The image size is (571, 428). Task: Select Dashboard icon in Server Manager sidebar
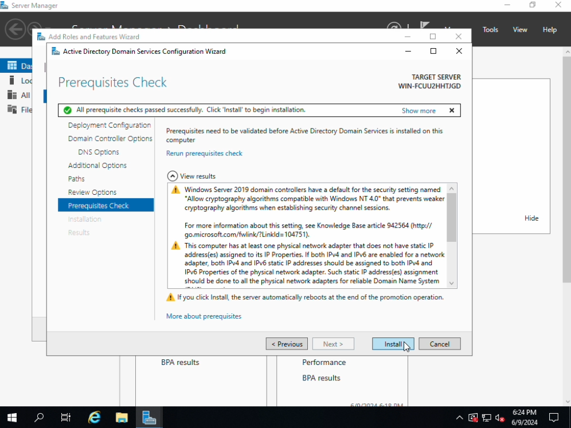(x=12, y=65)
